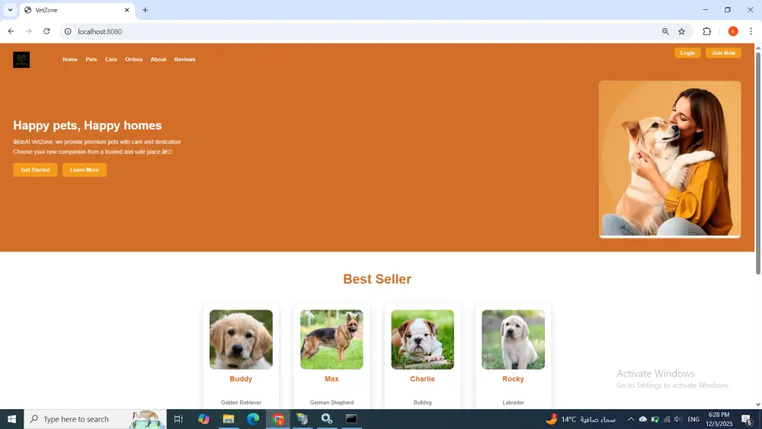Click the browser forward arrow
Image resolution: width=762 pixels, height=429 pixels.
pos(29,31)
